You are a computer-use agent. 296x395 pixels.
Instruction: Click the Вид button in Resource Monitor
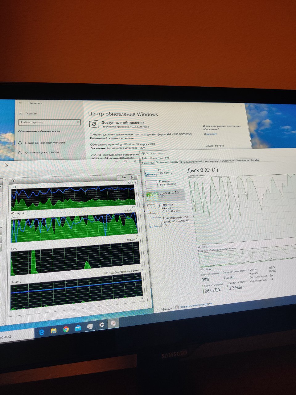(124, 177)
